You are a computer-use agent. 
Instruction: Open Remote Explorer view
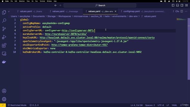point(4,53)
